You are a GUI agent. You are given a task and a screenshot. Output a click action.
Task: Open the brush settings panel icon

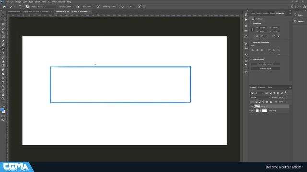[x=27, y=7]
